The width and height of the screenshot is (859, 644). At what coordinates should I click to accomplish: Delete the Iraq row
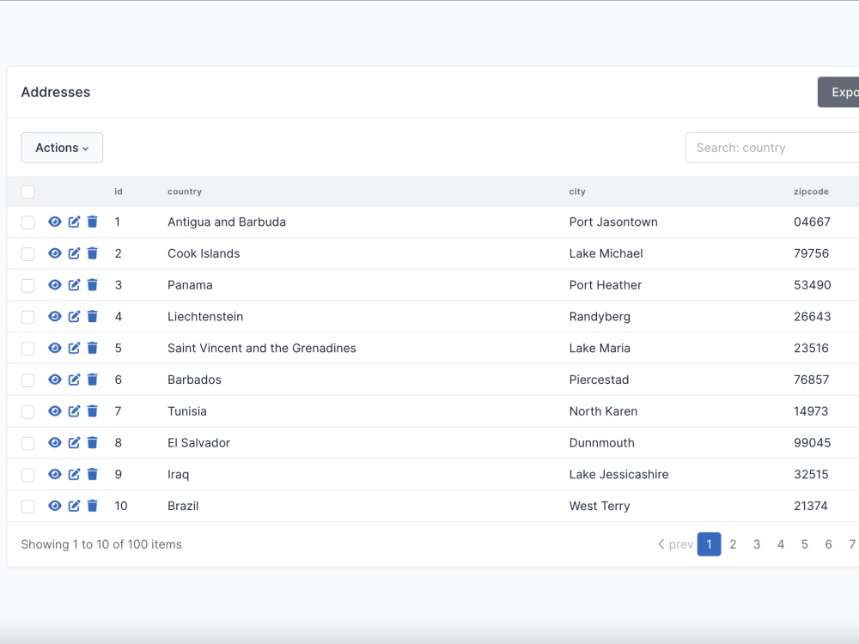pyautogui.click(x=93, y=474)
